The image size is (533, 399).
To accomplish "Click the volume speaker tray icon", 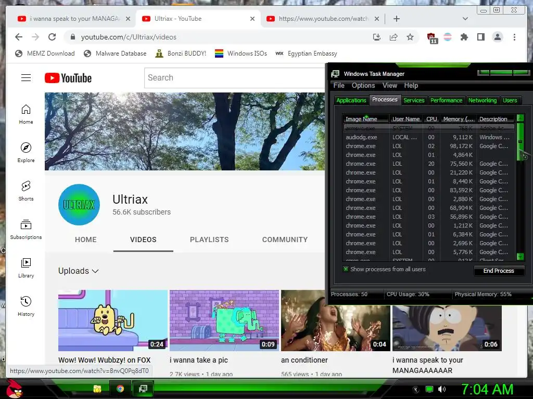I will (442, 389).
